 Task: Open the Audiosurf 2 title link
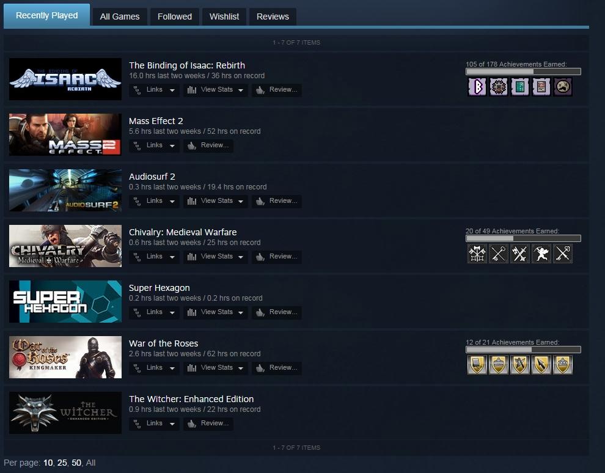[x=152, y=177]
